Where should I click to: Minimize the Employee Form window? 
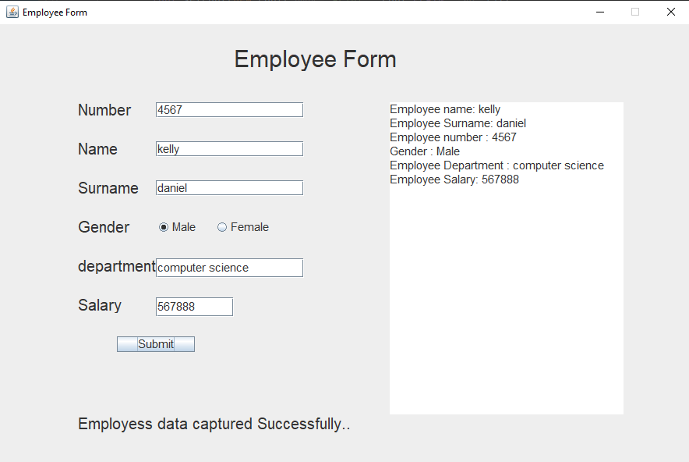[x=600, y=12]
